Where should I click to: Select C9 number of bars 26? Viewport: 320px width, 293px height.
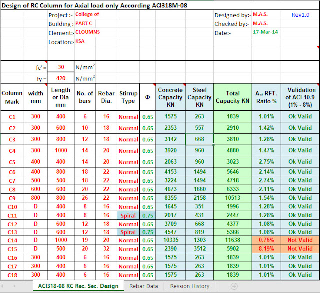pyautogui.click(x=85, y=198)
